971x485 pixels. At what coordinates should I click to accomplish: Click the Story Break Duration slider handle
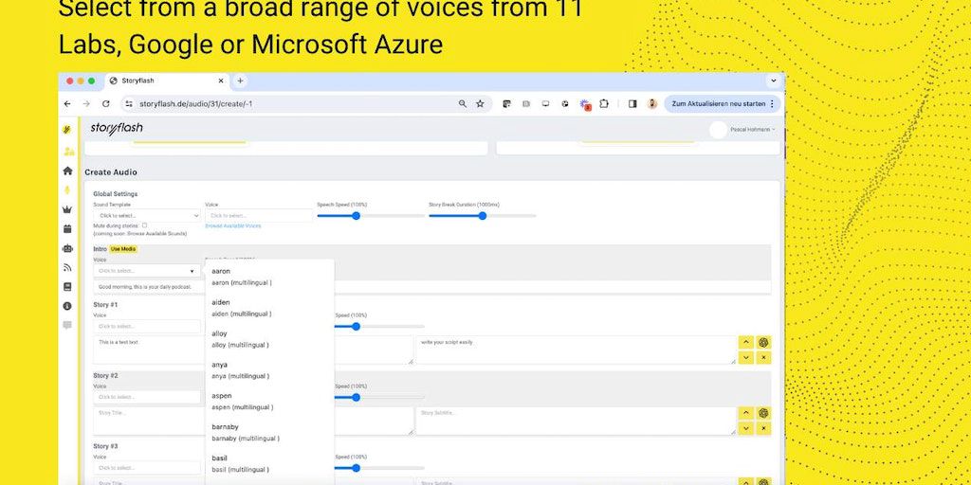point(483,215)
